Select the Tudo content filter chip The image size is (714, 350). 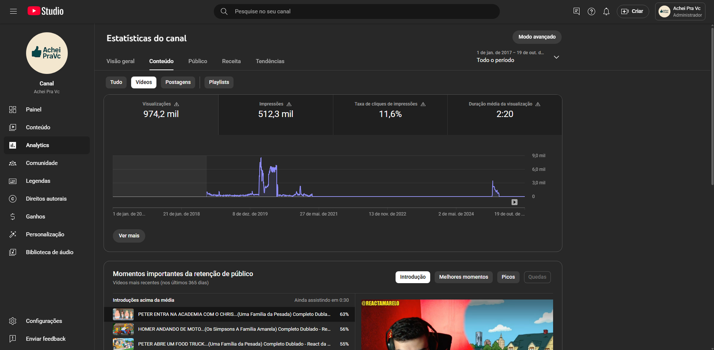(116, 82)
